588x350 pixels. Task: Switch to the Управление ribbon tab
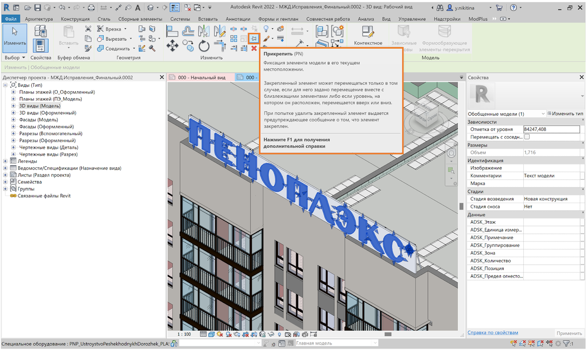(x=412, y=19)
